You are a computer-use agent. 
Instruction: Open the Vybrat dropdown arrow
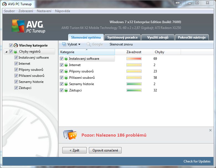(79, 44)
